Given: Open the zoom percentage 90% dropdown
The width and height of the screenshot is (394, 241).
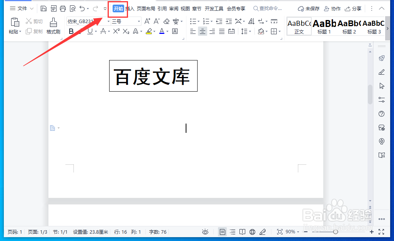Looking at the screenshot, I should point(292,232).
